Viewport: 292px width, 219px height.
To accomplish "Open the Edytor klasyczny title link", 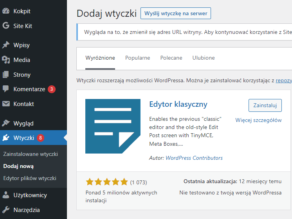I will (x=178, y=104).
